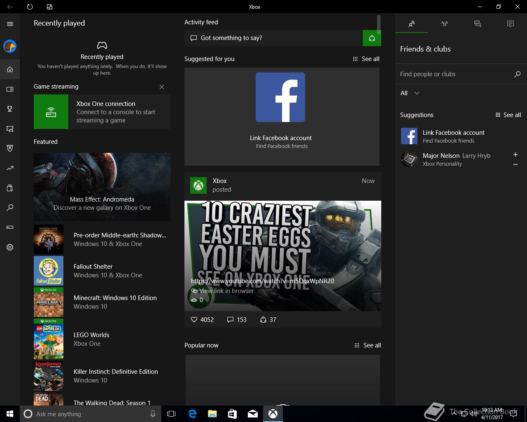Switch to Messages tab icon
Viewport: 527px width, 422px height.
[478, 24]
